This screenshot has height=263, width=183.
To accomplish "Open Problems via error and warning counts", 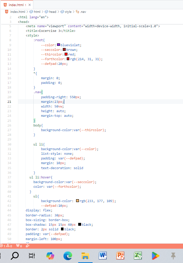I will tap(6, 246).
